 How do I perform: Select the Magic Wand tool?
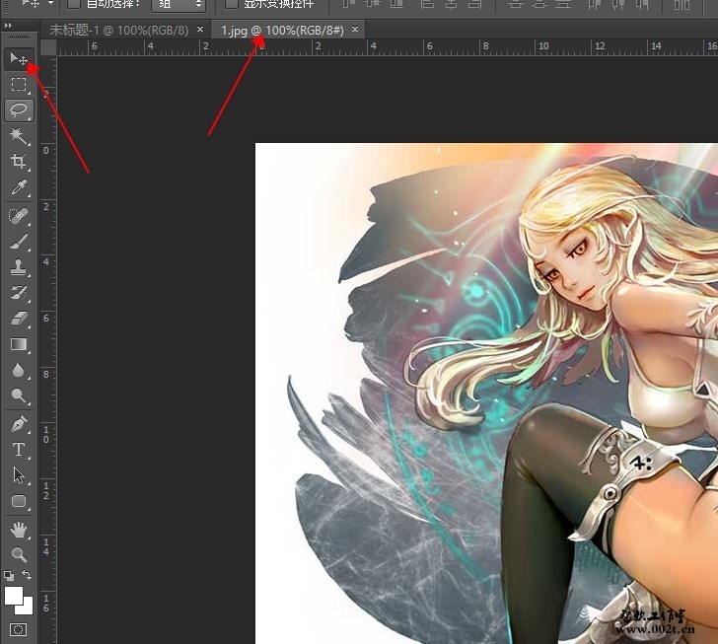pyautogui.click(x=19, y=135)
